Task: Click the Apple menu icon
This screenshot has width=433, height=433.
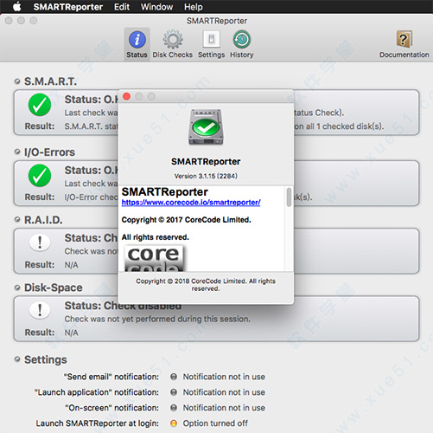Action: pos(17,7)
